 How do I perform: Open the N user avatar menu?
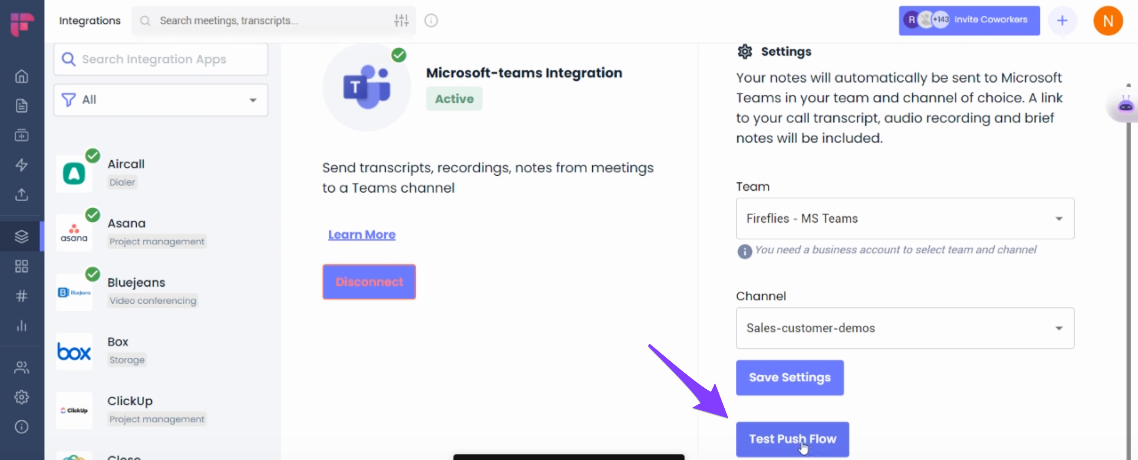tap(1108, 20)
